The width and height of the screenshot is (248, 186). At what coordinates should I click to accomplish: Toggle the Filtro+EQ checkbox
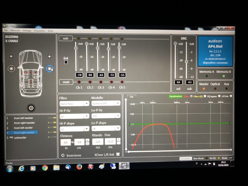click(x=205, y=96)
